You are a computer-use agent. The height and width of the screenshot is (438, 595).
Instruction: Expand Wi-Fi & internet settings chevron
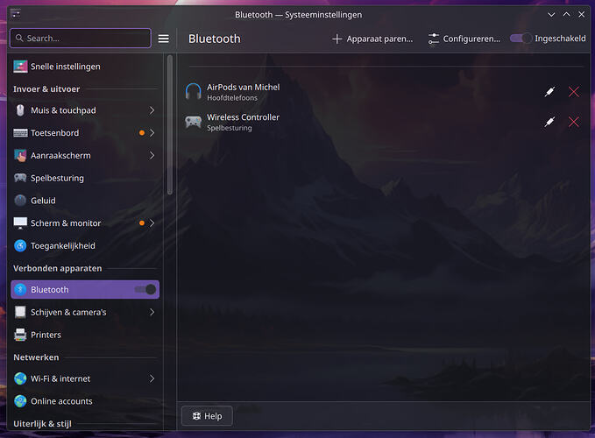pyautogui.click(x=152, y=378)
